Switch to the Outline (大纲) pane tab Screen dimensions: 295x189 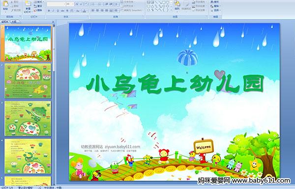(14, 22)
